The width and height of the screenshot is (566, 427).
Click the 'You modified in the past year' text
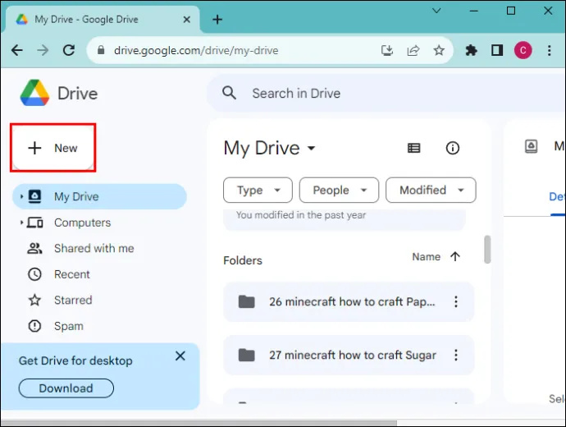pyautogui.click(x=301, y=215)
